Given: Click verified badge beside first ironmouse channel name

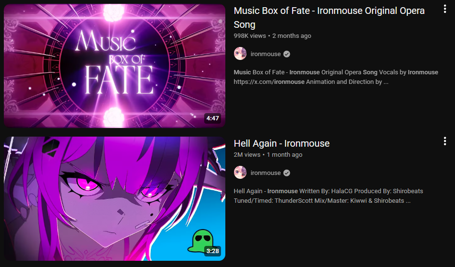Looking at the screenshot, I should (x=287, y=54).
